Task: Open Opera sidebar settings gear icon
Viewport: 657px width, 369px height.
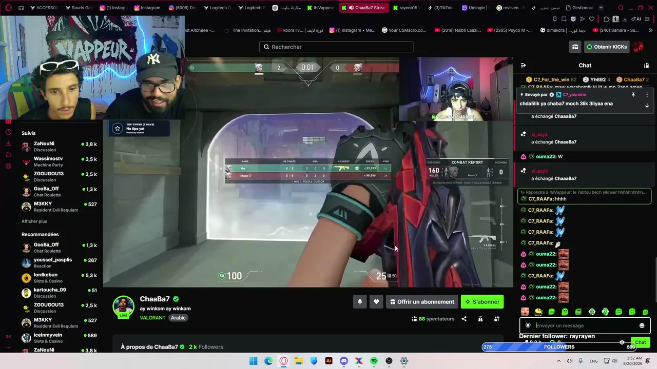Action: 8,166
